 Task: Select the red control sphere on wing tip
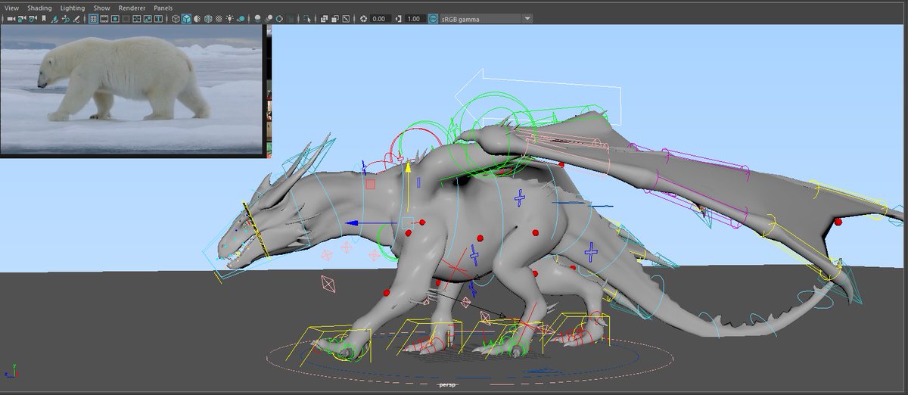(x=838, y=222)
